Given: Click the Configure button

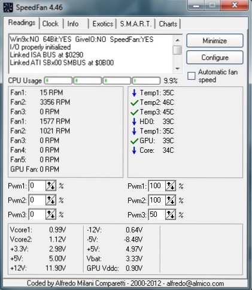Looking at the screenshot, I should point(215,58).
